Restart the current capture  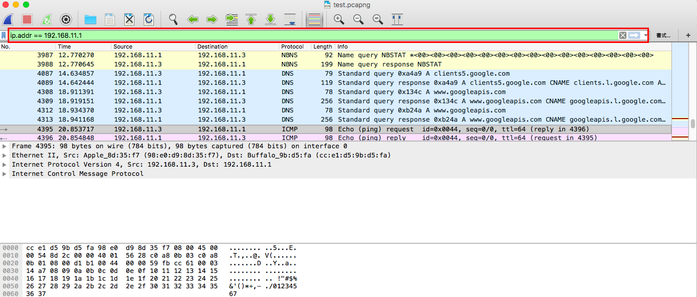coord(47,20)
